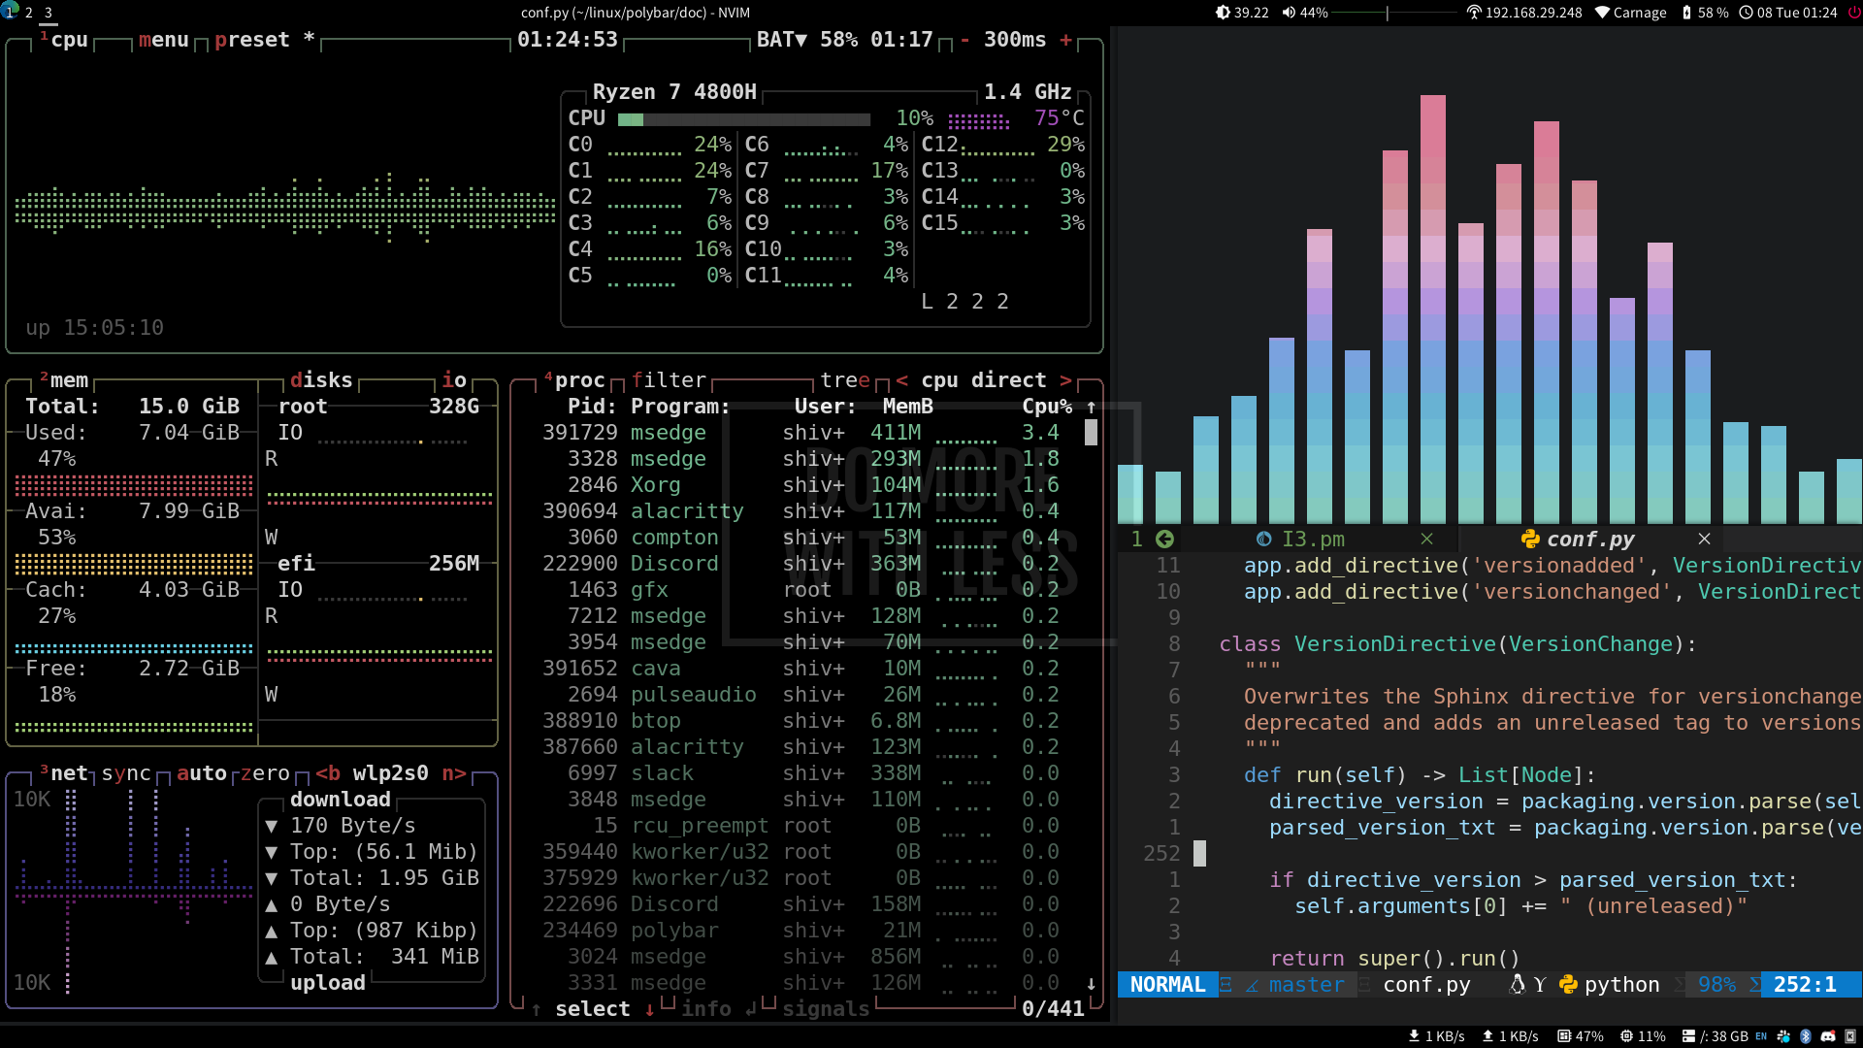Click the ascending sort arrow next to Cpu%

pyautogui.click(x=1091, y=407)
